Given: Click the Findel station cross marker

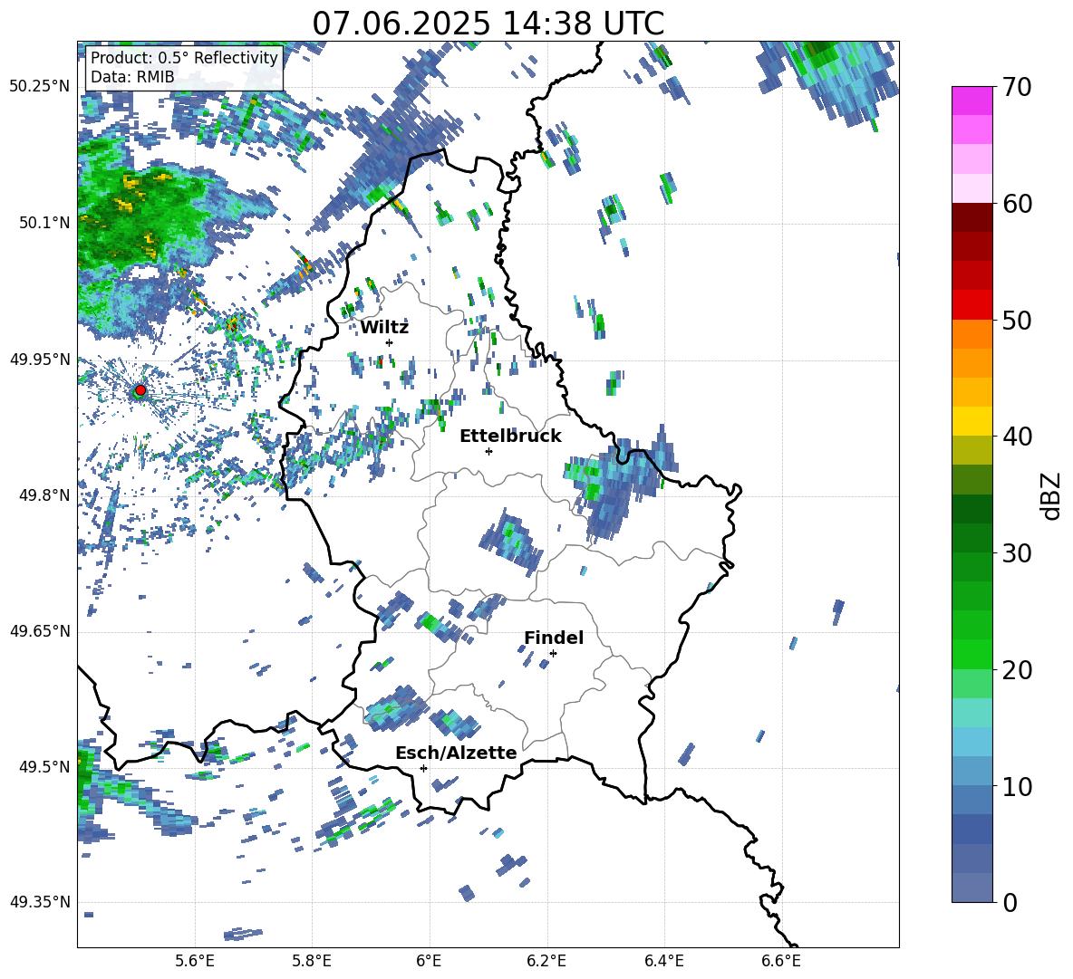Looking at the screenshot, I should point(553,654).
